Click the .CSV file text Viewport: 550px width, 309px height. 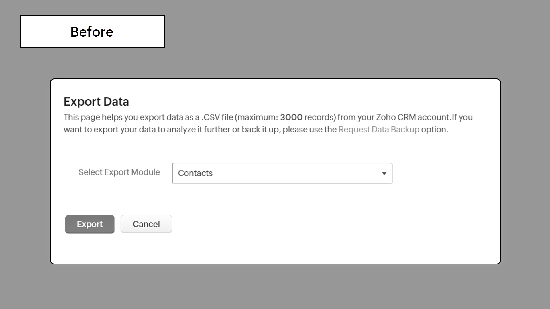point(217,117)
